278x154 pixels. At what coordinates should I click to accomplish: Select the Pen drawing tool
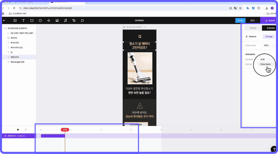click(74, 20)
